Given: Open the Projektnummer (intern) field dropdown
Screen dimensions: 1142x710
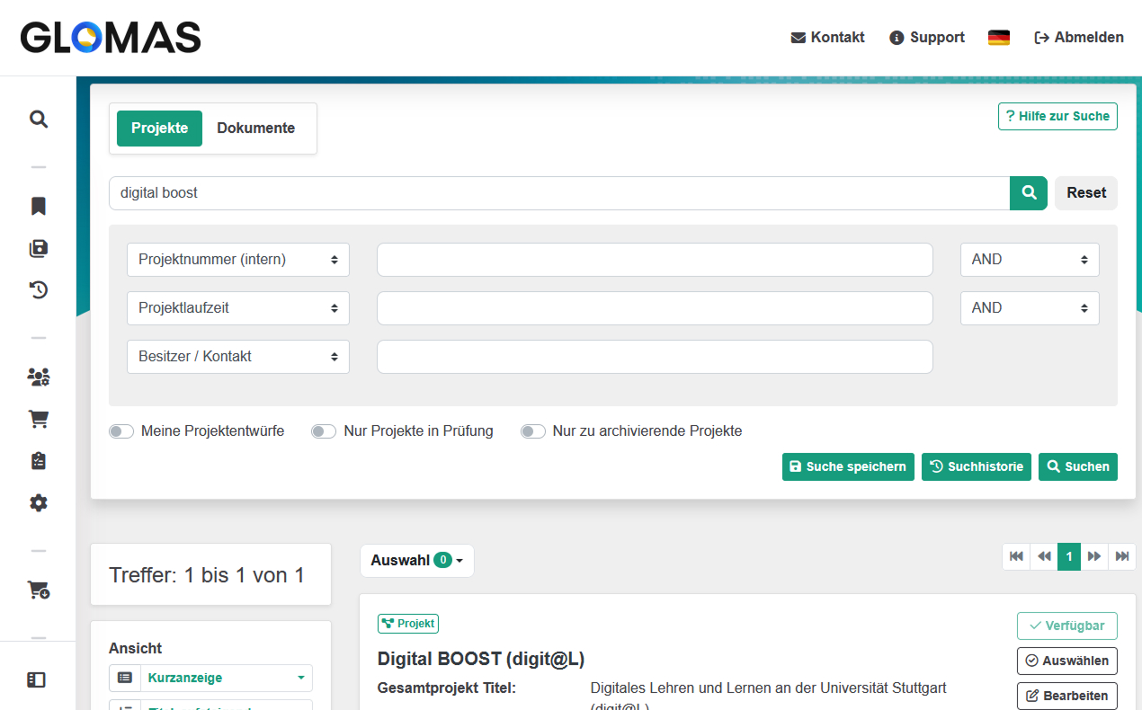Looking at the screenshot, I should pos(238,259).
